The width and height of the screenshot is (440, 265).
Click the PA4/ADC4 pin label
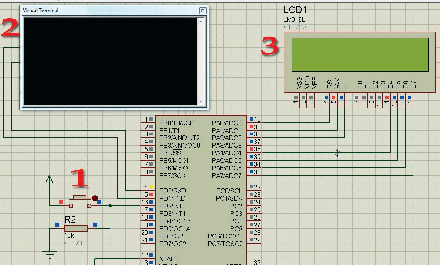[x=227, y=153]
